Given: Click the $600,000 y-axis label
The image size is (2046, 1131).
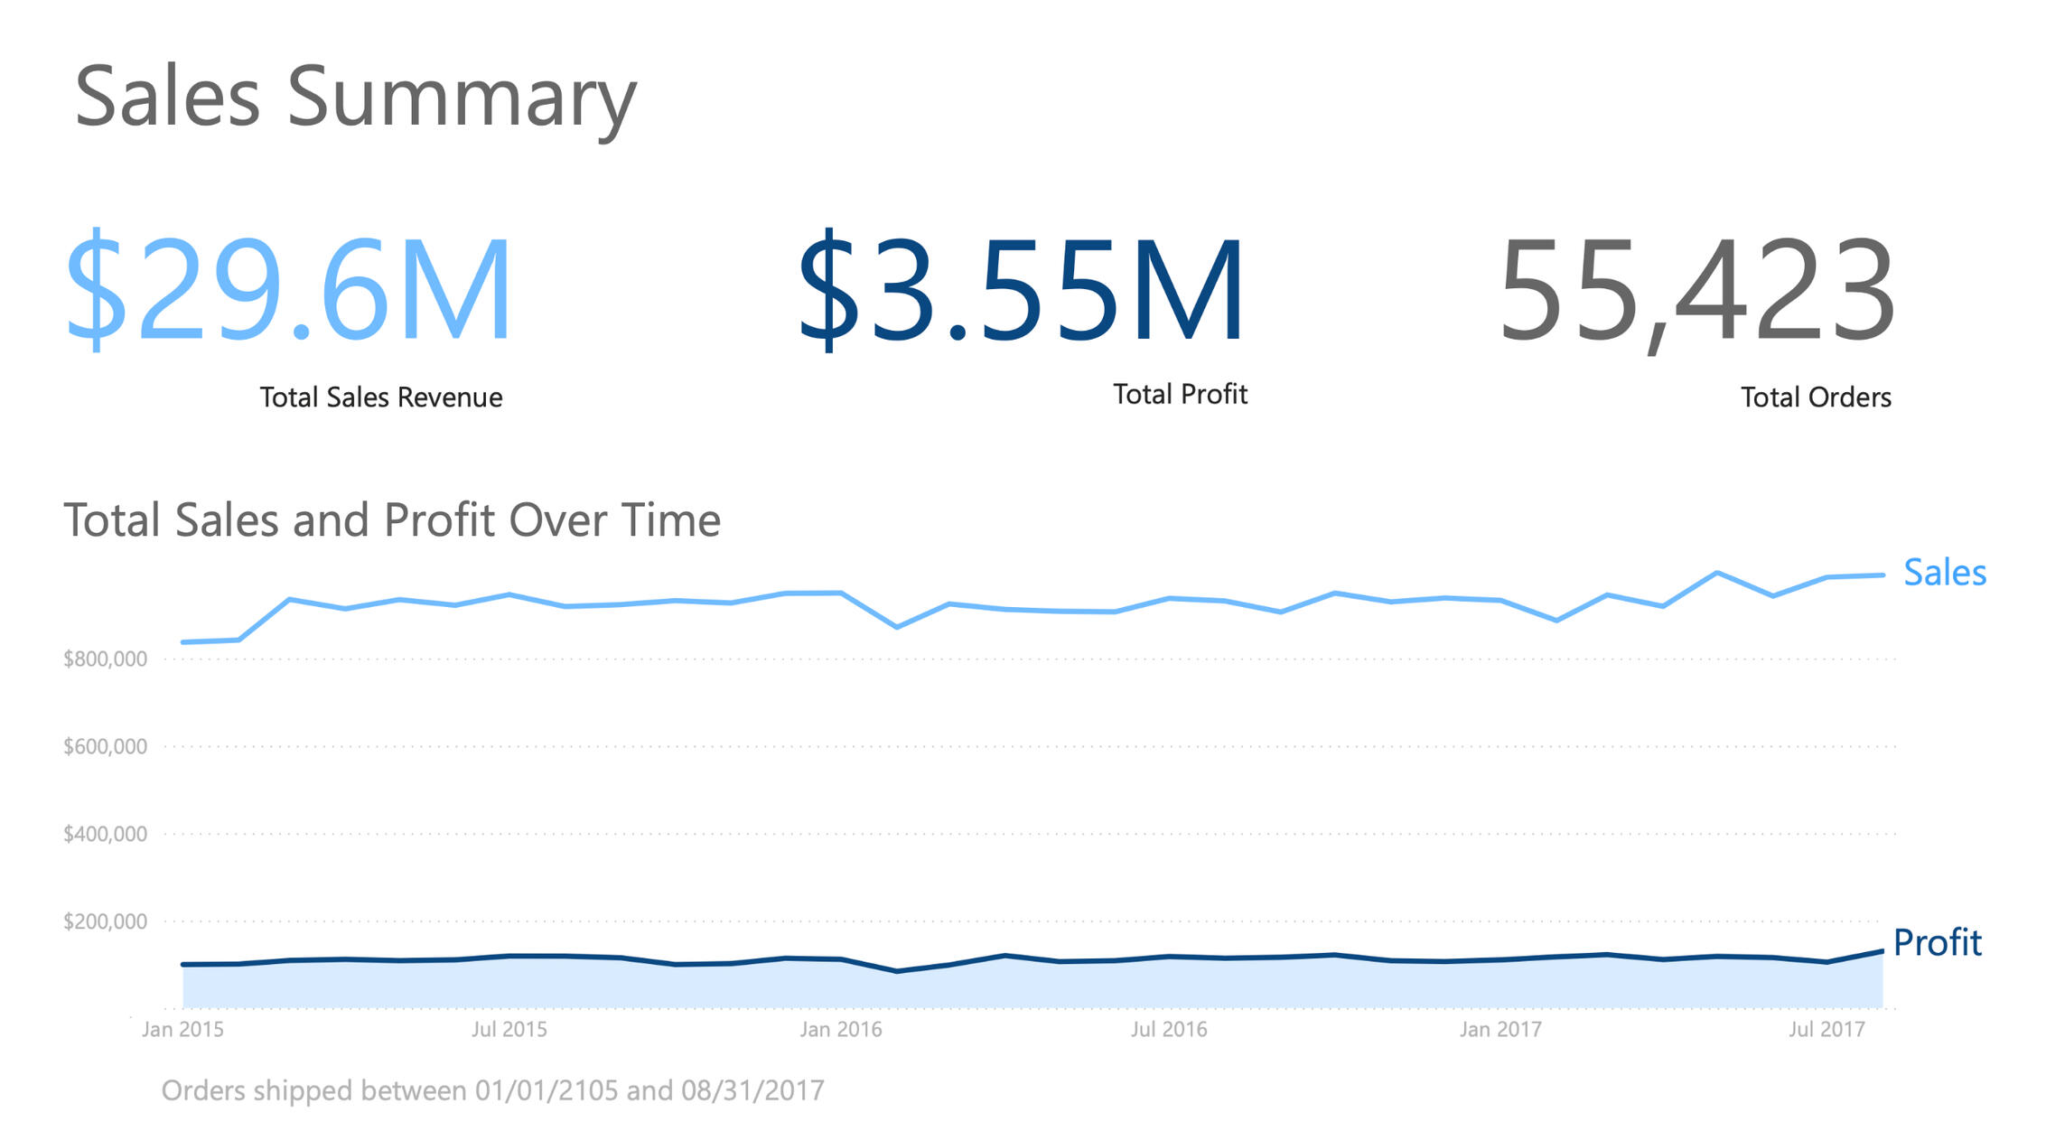Looking at the screenshot, I should point(105,747).
